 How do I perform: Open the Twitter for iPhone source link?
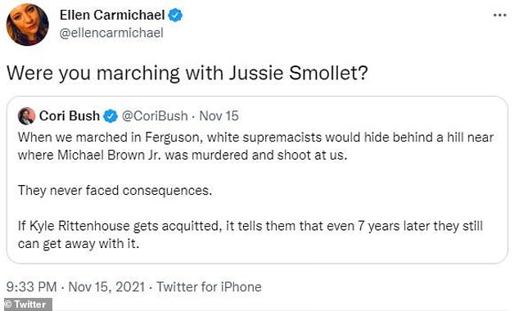tap(209, 286)
